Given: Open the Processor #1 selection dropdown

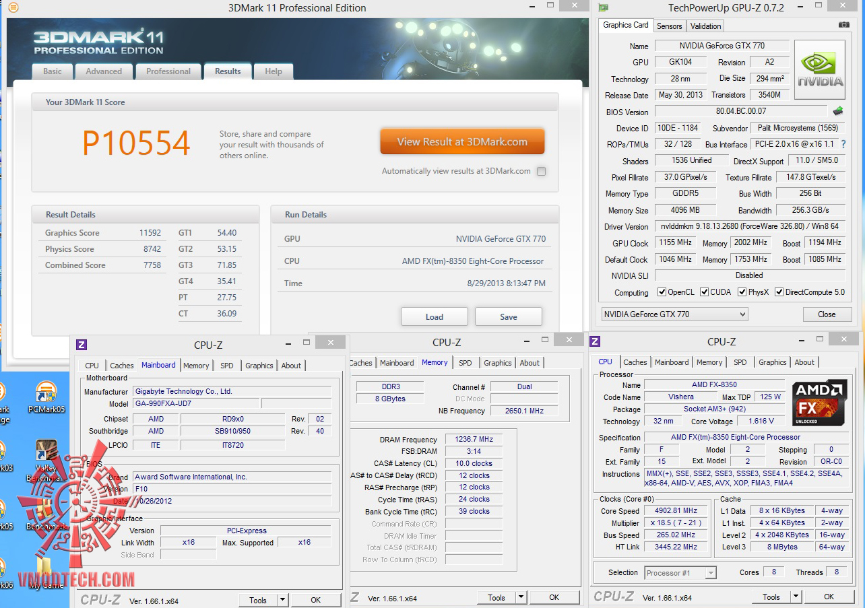Looking at the screenshot, I should (x=680, y=573).
